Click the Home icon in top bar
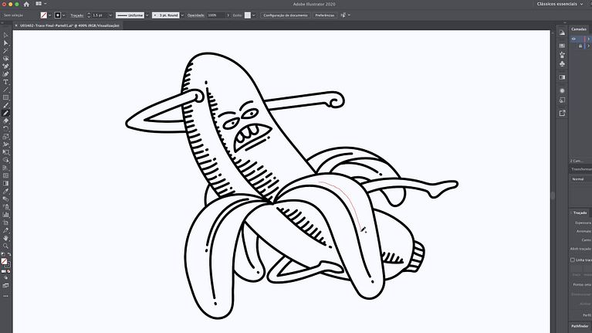Viewport: 592px width, 333px height. [25, 5]
